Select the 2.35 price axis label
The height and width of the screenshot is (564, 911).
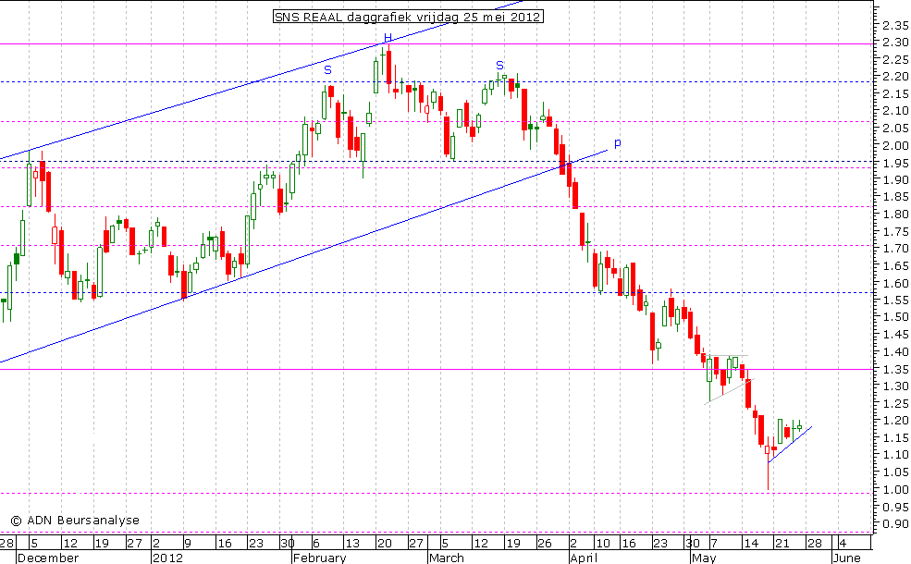(x=894, y=26)
